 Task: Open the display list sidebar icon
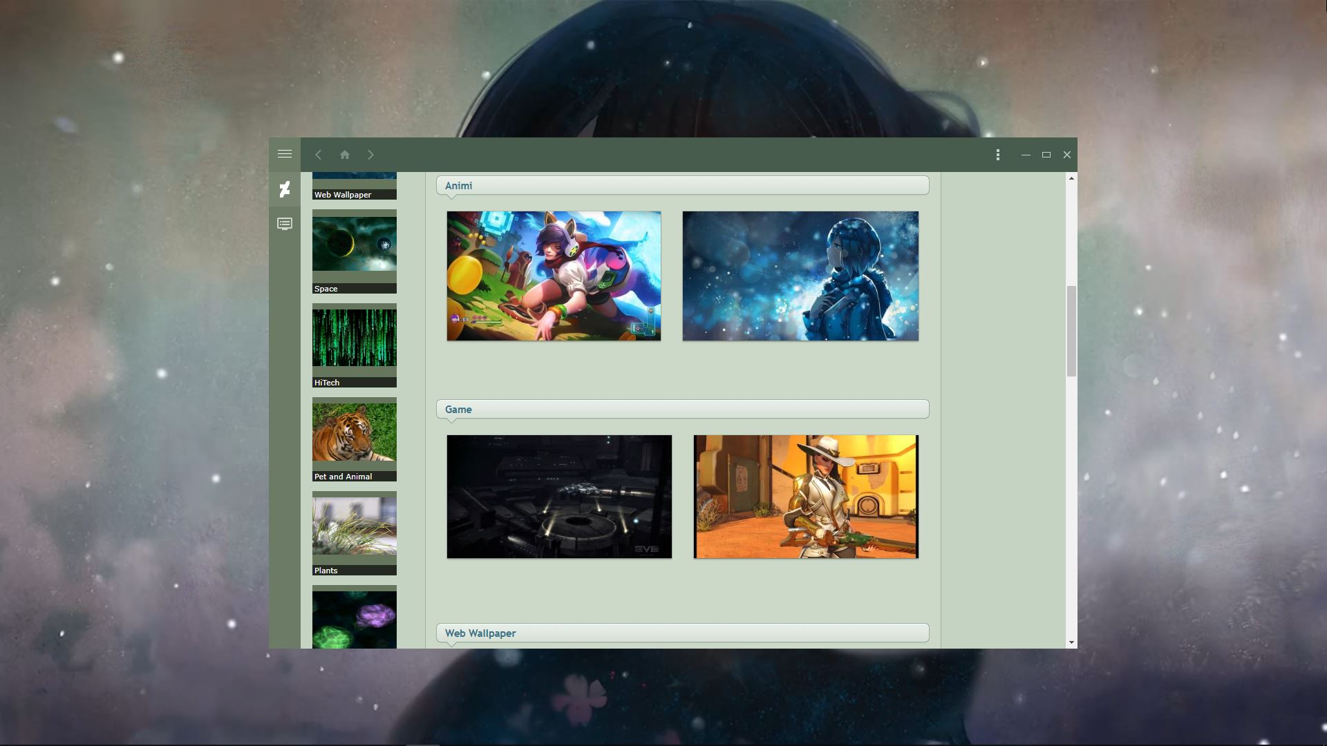285,224
